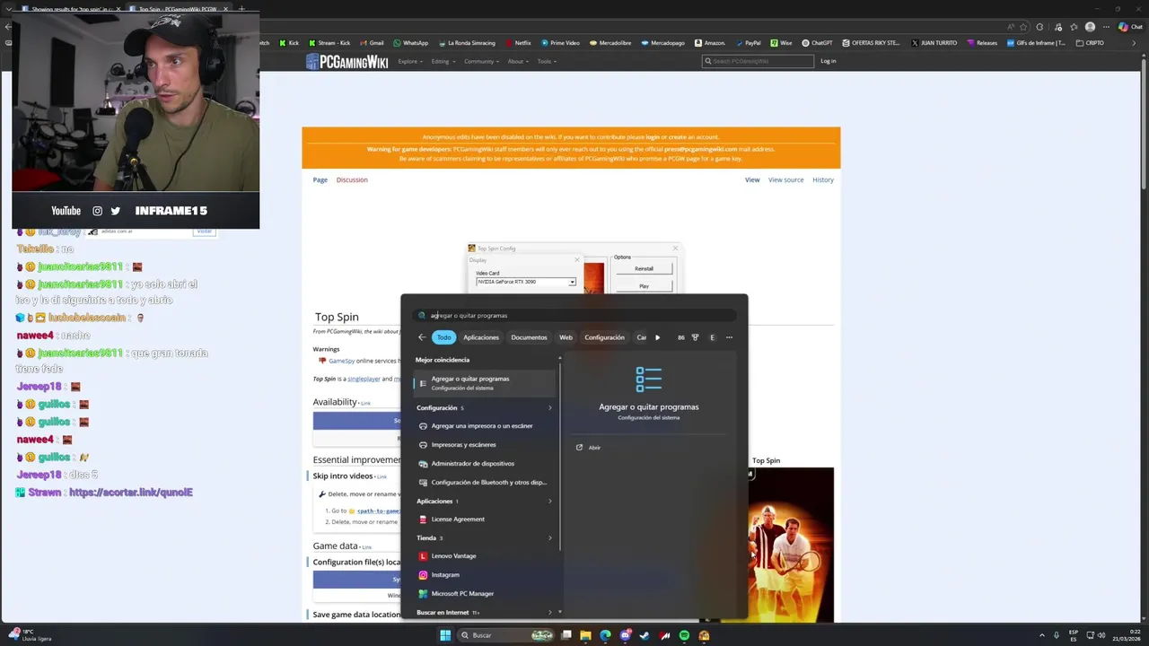1149x646 pixels.
Task: Open the Mercadolibre bookmark
Action: point(610,43)
